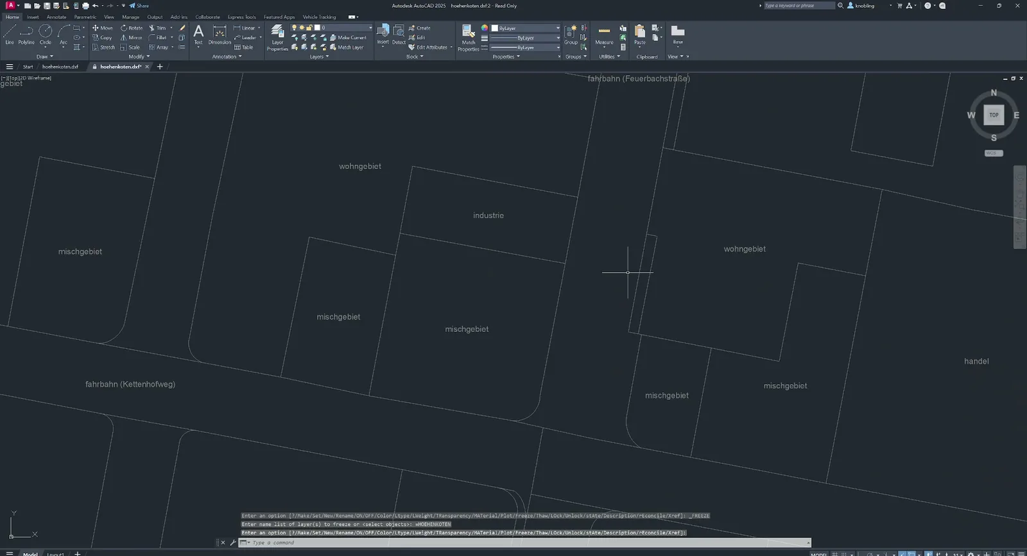1027x556 pixels.
Task: Click Make Current layer tool
Action: [x=348, y=38]
